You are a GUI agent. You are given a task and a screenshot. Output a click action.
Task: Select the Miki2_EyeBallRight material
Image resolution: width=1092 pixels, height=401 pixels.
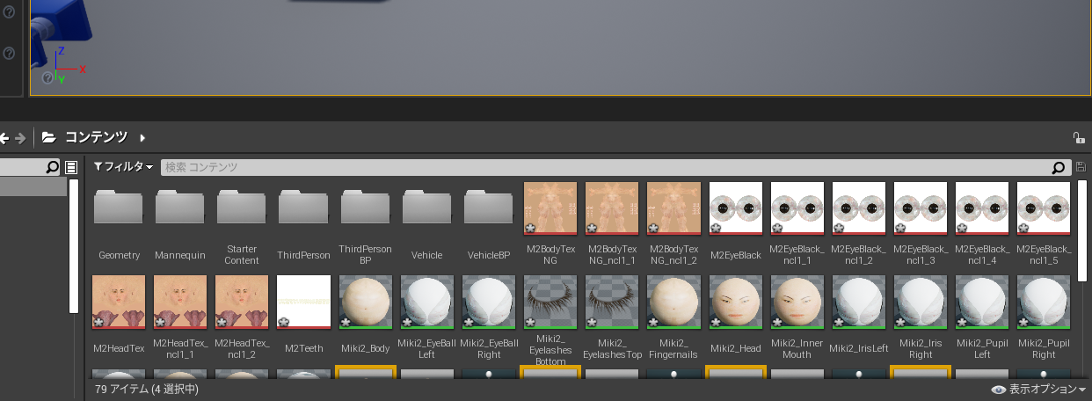[488, 302]
